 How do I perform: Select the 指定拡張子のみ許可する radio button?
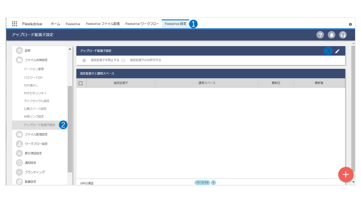pyautogui.click(x=123, y=60)
